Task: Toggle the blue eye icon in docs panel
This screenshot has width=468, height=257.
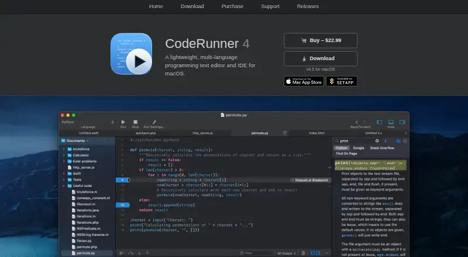Action: tap(398, 141)
